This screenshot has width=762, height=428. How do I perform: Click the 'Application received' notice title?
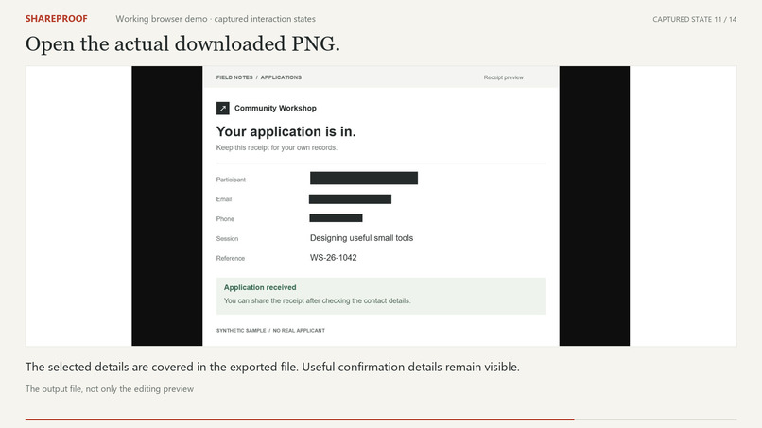(x=260, y=287)
